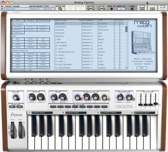This screenshot has height=152, width=168.
Task: Click the LFO Rate knob
Action: [54, 97]
